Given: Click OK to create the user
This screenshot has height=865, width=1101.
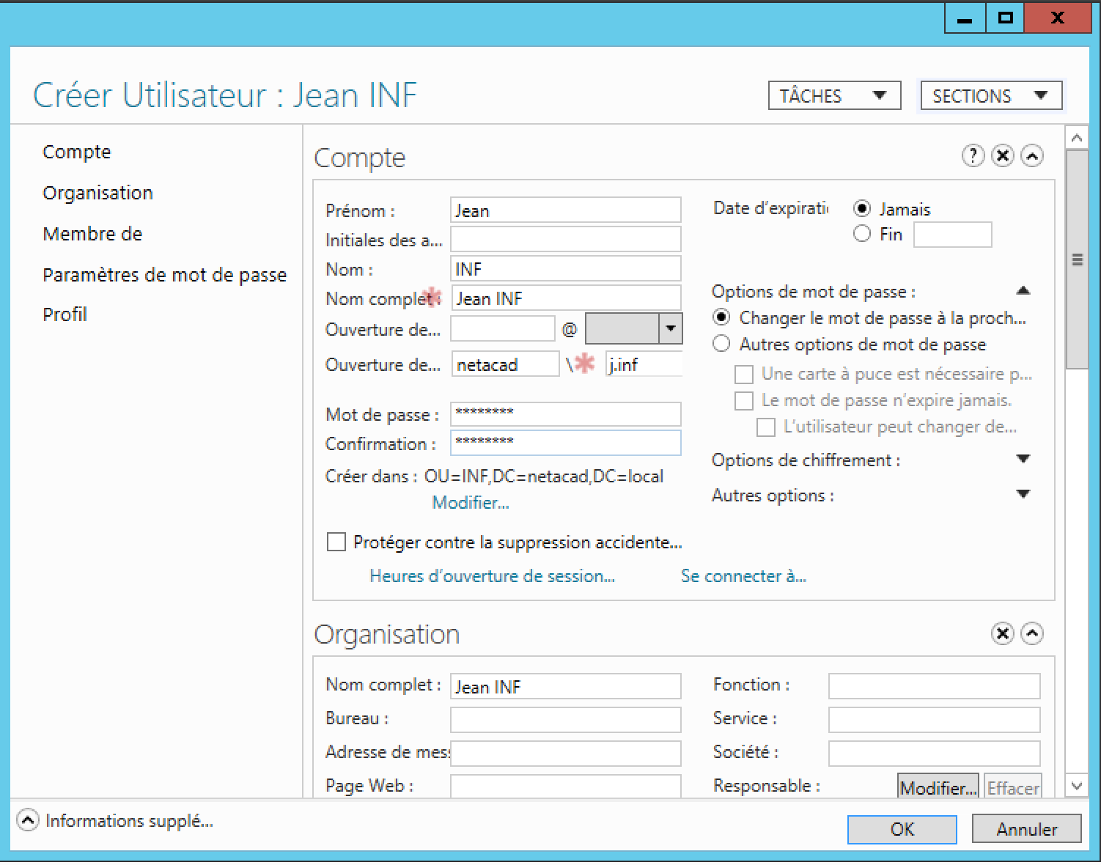Looking at the screenshot, I should click(x=902, y=829).
